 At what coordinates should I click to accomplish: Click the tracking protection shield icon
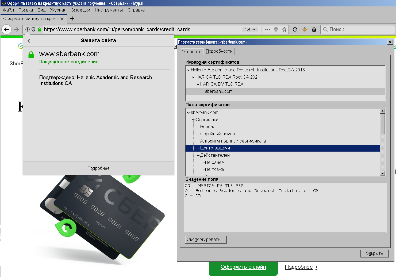tap(33, 29)
